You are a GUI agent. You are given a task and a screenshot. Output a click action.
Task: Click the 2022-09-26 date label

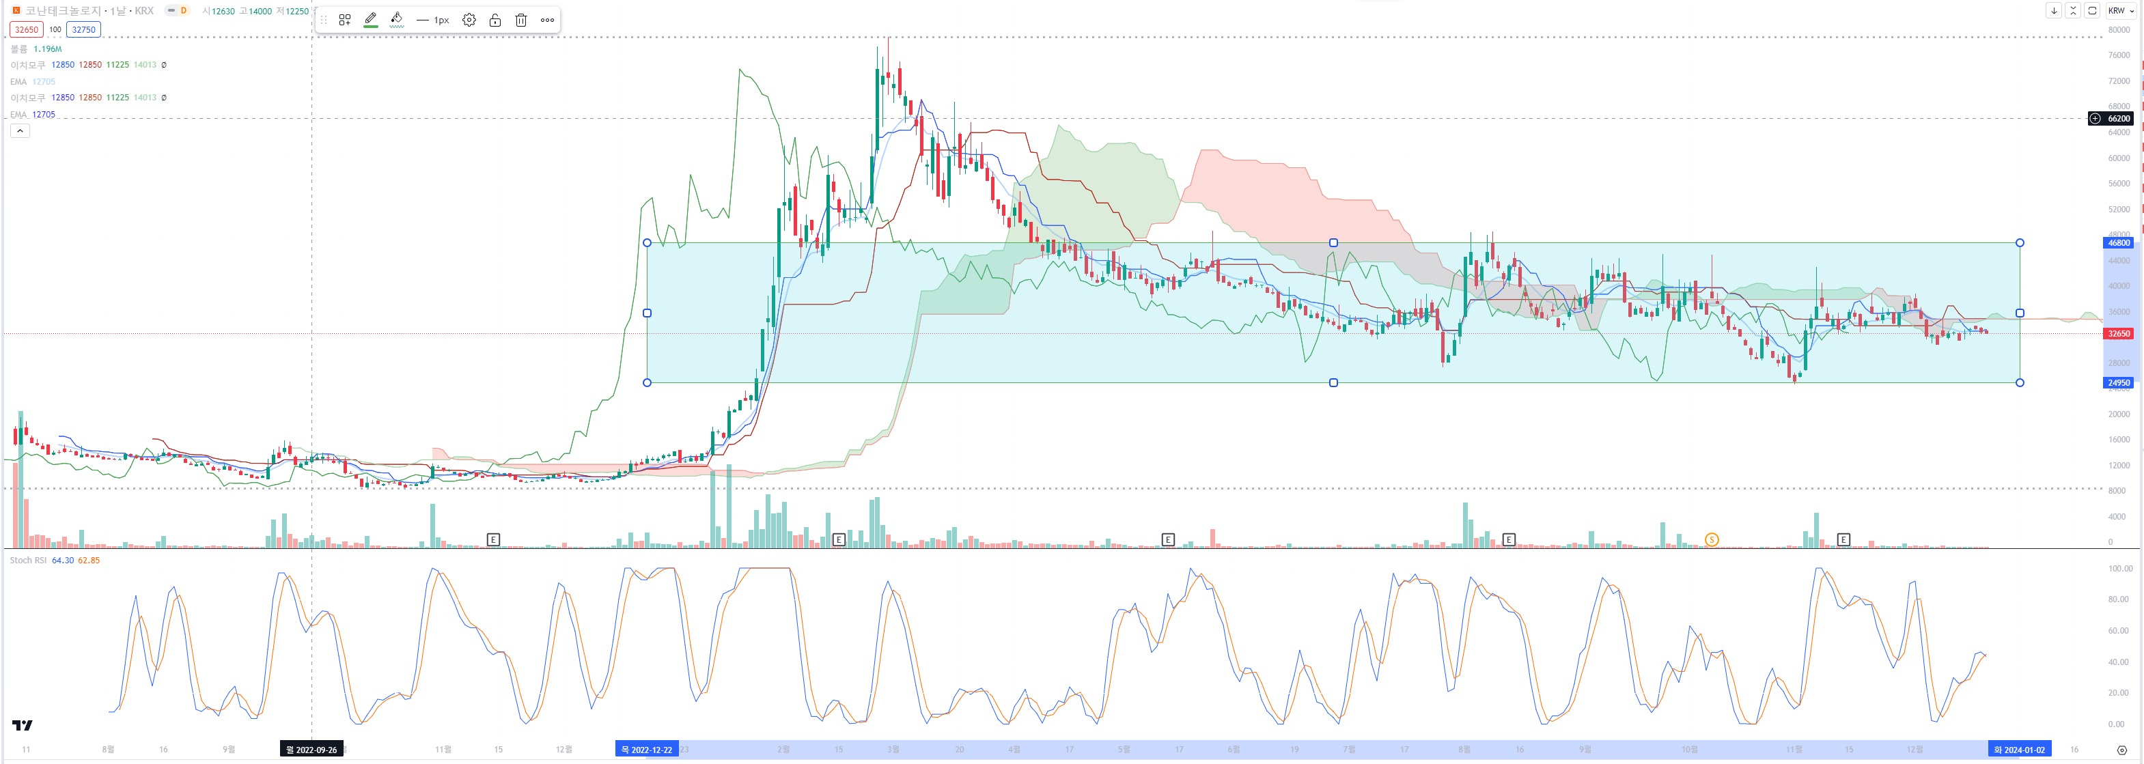(x=311, y=750)
